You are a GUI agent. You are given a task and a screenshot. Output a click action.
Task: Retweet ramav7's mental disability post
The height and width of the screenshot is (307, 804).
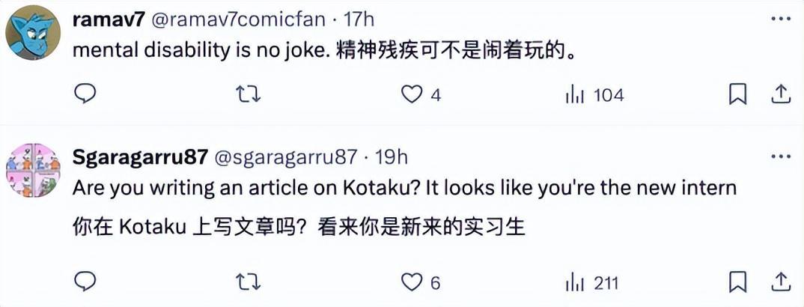click(x=246, y=94)
